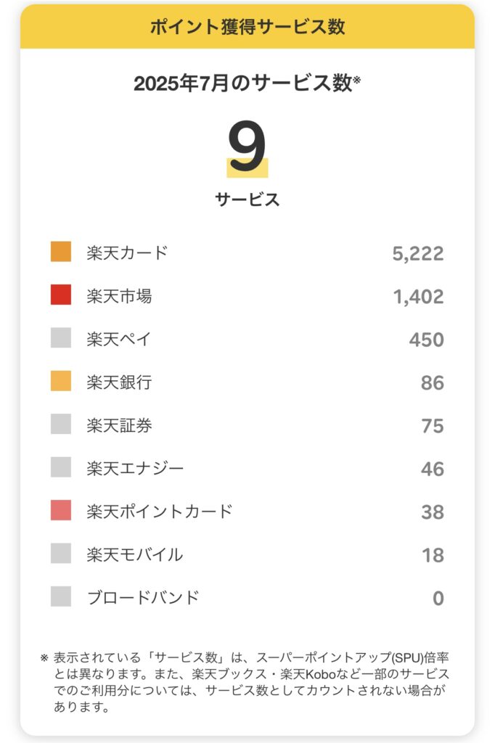Select the 楽天カード service label
Screen dimensions: 495x743
(x=127, y=253)
